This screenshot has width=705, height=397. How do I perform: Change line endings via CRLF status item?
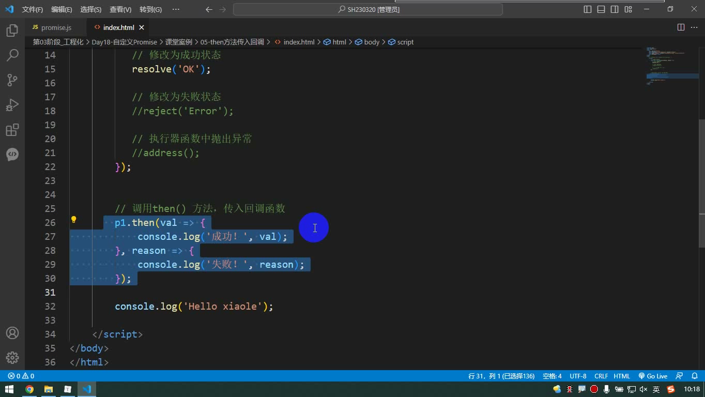click(601, 376)
